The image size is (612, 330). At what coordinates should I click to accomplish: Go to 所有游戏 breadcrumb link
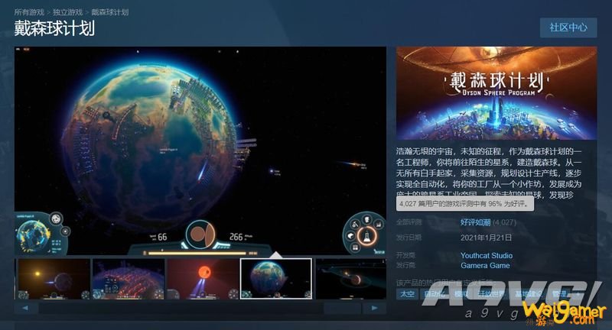pyautogui.click(x=29, y=12)
